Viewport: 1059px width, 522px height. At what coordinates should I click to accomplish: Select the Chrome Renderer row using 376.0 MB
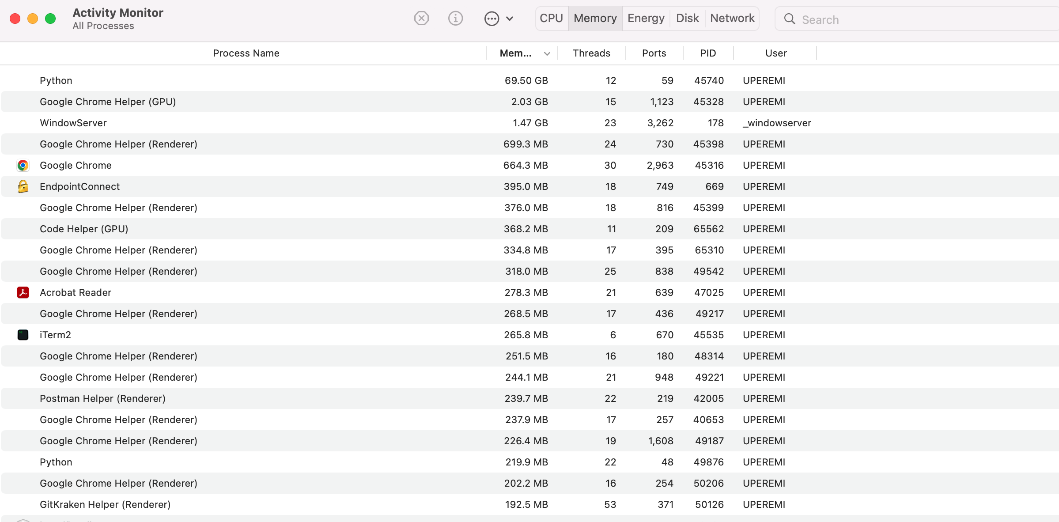click(x=529, y=208)
